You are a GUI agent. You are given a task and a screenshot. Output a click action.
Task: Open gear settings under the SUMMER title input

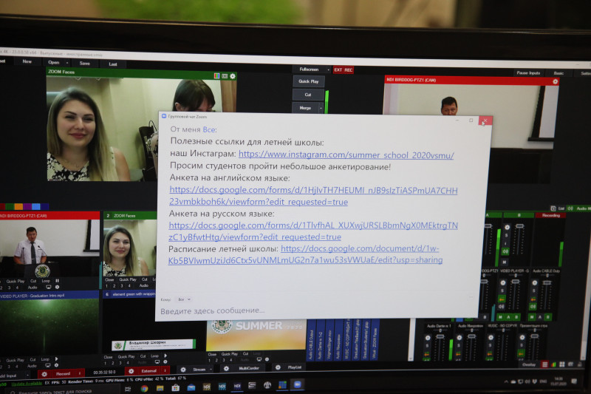point(267,359)
